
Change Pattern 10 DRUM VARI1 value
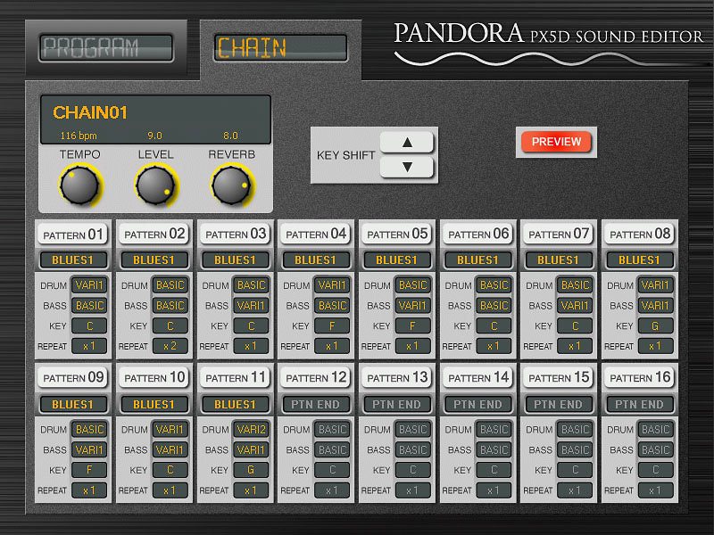pos(170,430)
